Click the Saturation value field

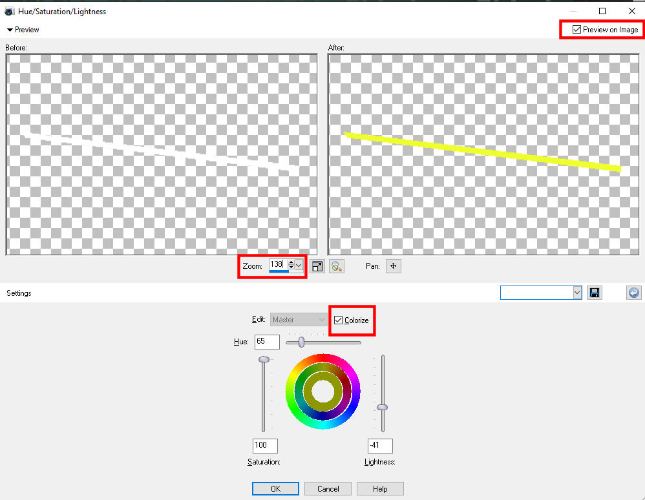265,446
